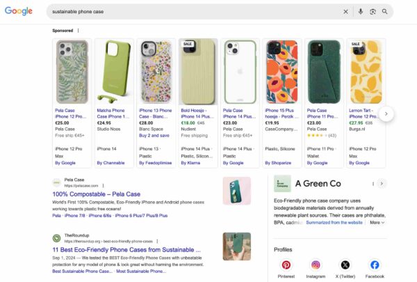Screen dimensions: 417x282
Task: Click Studio Noos seller name
Action: 108,130
